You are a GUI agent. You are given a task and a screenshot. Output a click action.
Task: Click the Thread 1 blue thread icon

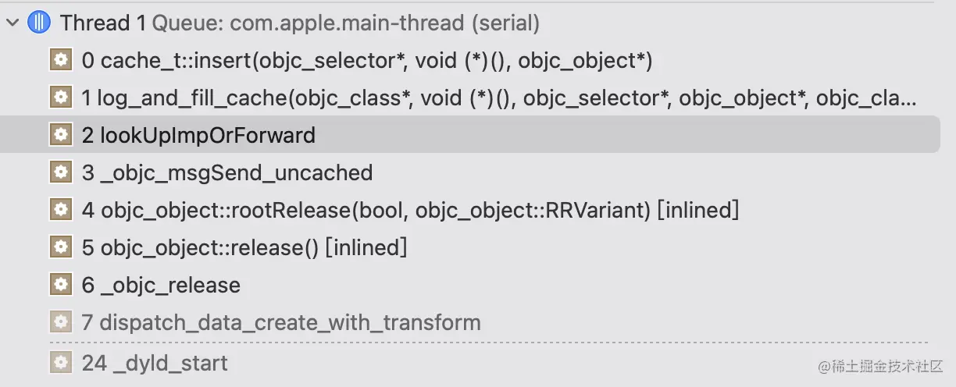click(38, 23)
